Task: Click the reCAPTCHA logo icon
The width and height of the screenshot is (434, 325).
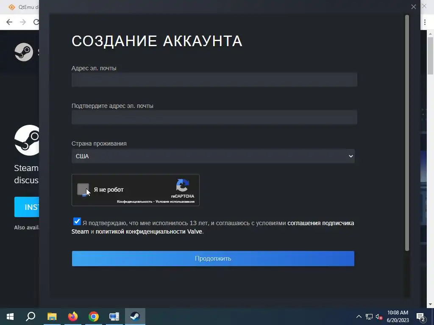Action: [182, 185]
